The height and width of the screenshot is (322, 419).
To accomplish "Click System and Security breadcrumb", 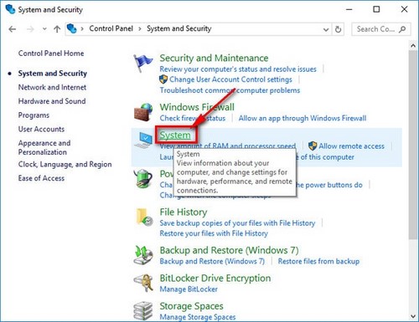I will (179, 28).
